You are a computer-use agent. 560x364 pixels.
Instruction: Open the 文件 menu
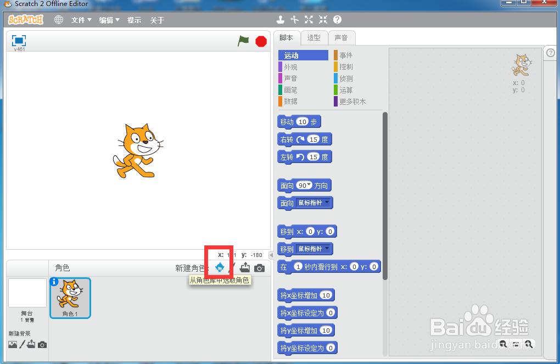[x=81, y=20]
